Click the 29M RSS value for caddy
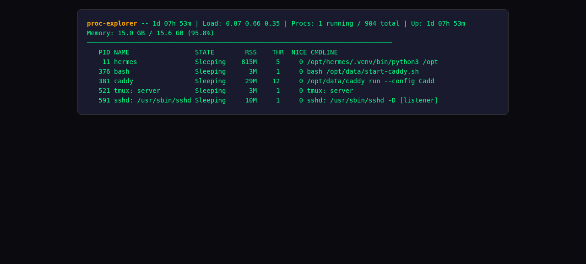Viewport: 586px width, 264px height. coord(251,81)
